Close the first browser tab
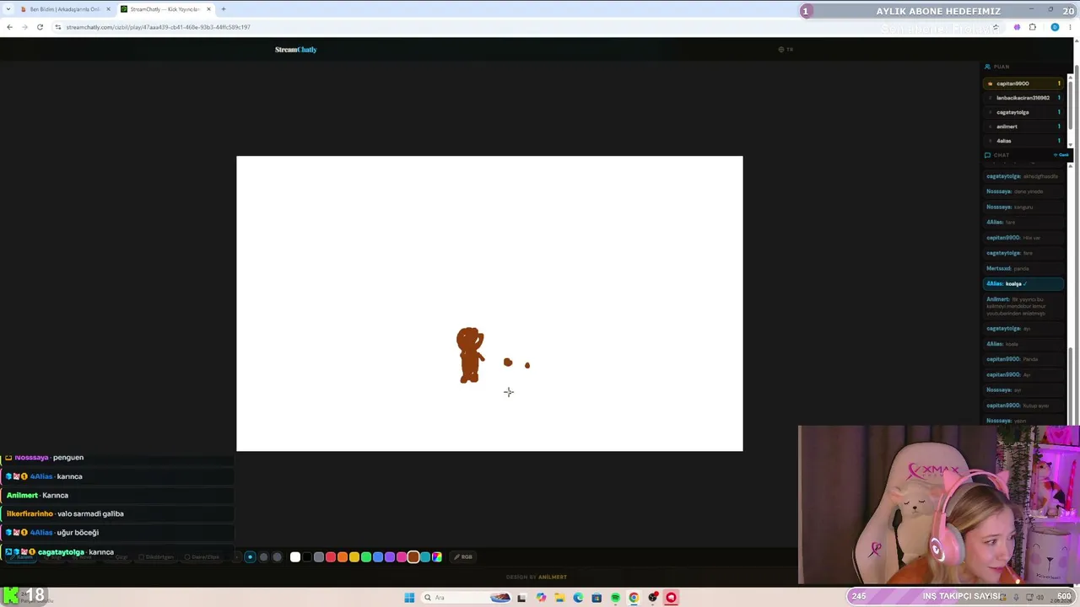The width and height of the screenshot is (1080, 607). point(108,9)
